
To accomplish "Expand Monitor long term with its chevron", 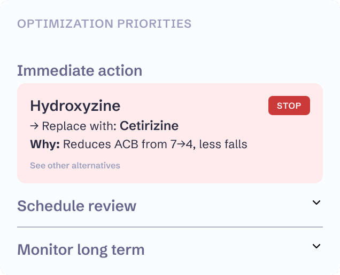I will pyautogui.click(x=316, y=246).
